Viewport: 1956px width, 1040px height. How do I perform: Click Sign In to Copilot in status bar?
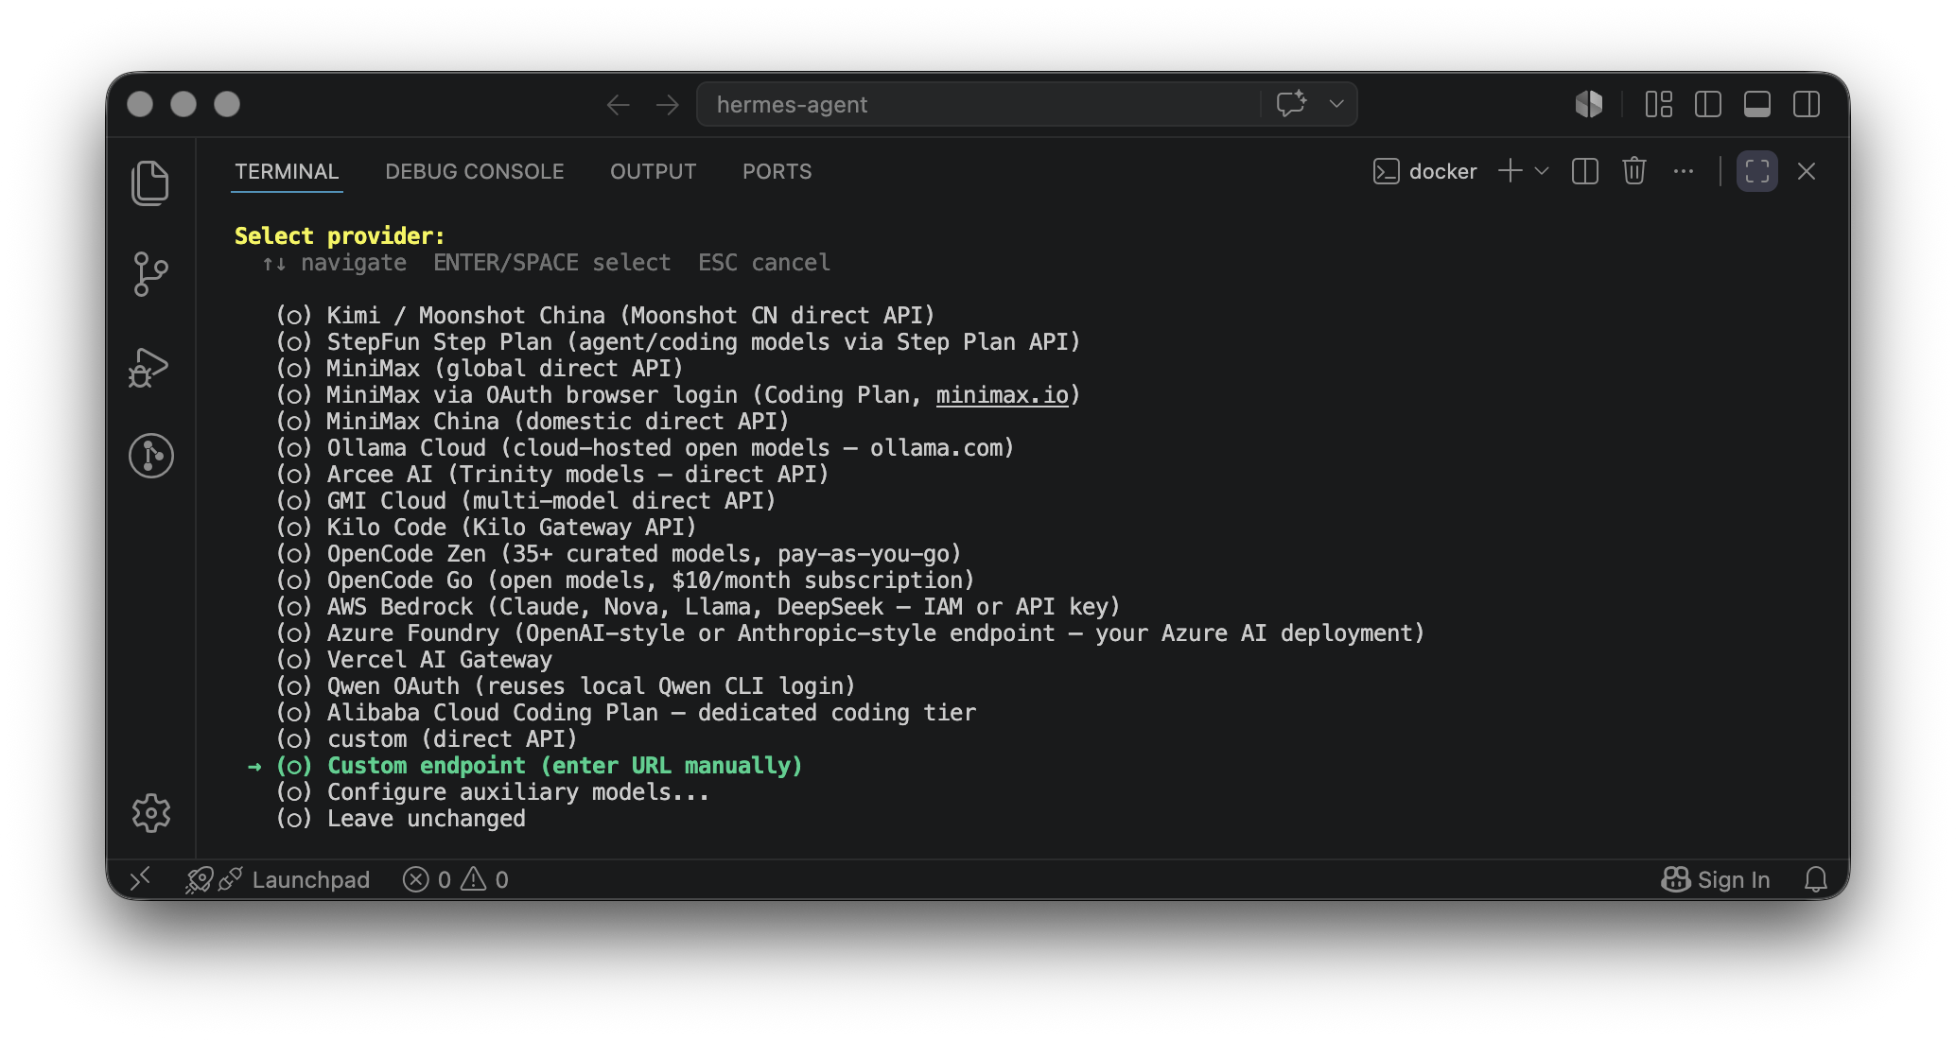click(1716, 880)
